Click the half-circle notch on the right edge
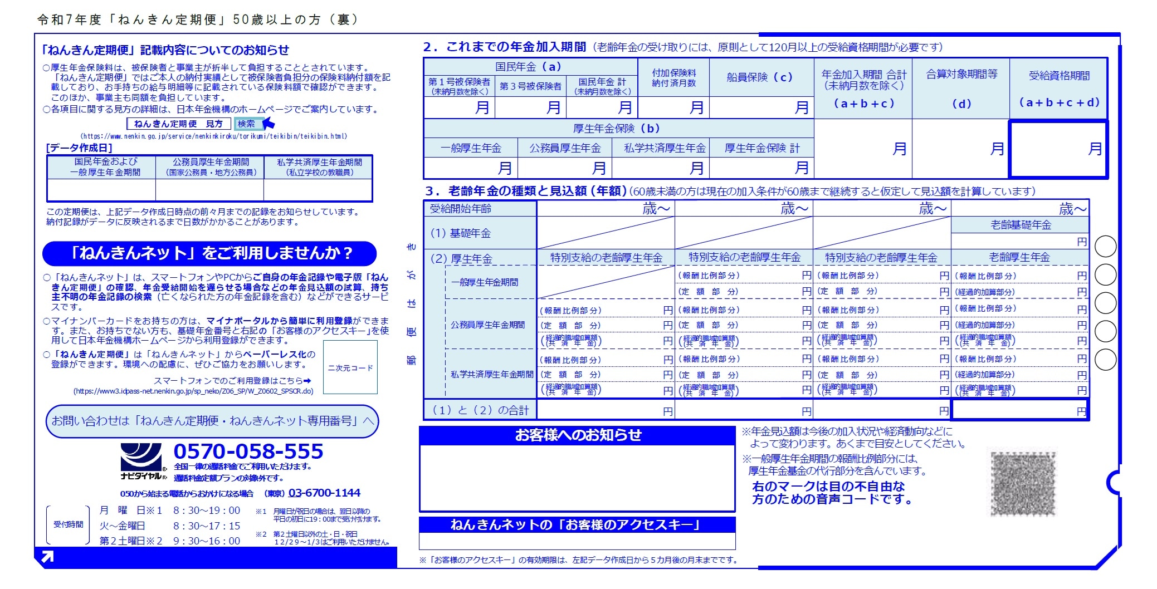 (1113, 482)
